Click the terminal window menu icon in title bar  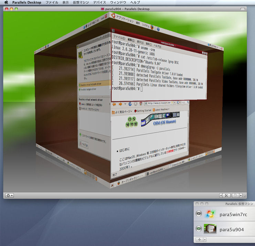click(x=113, y=31)
